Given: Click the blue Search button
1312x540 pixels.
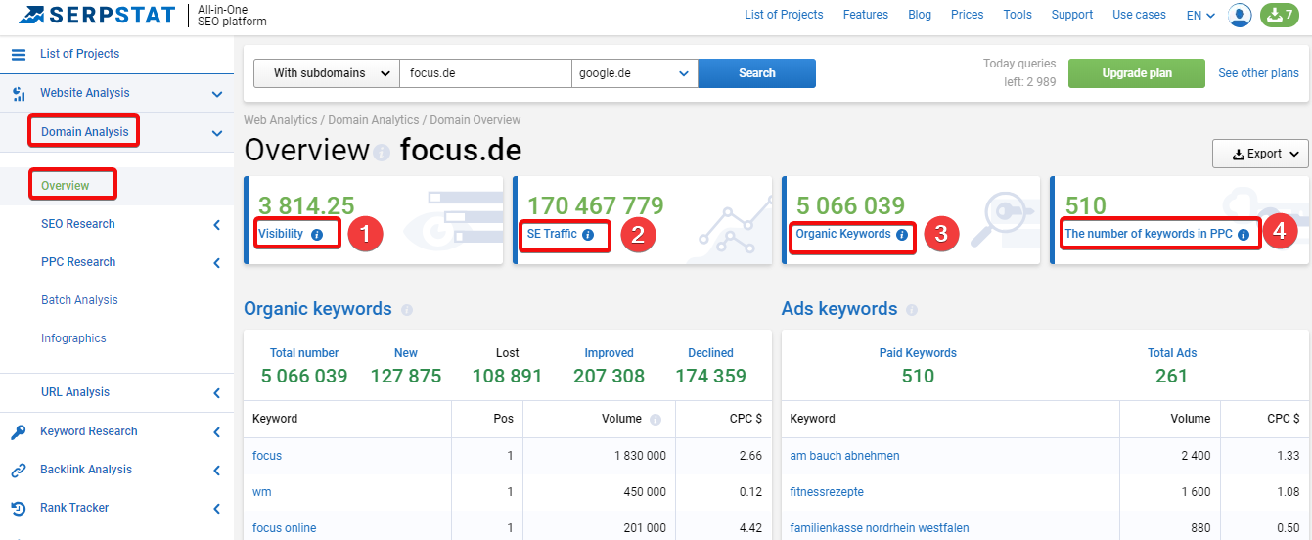Looking at the screenshot, I should click(x=757, y=73).
